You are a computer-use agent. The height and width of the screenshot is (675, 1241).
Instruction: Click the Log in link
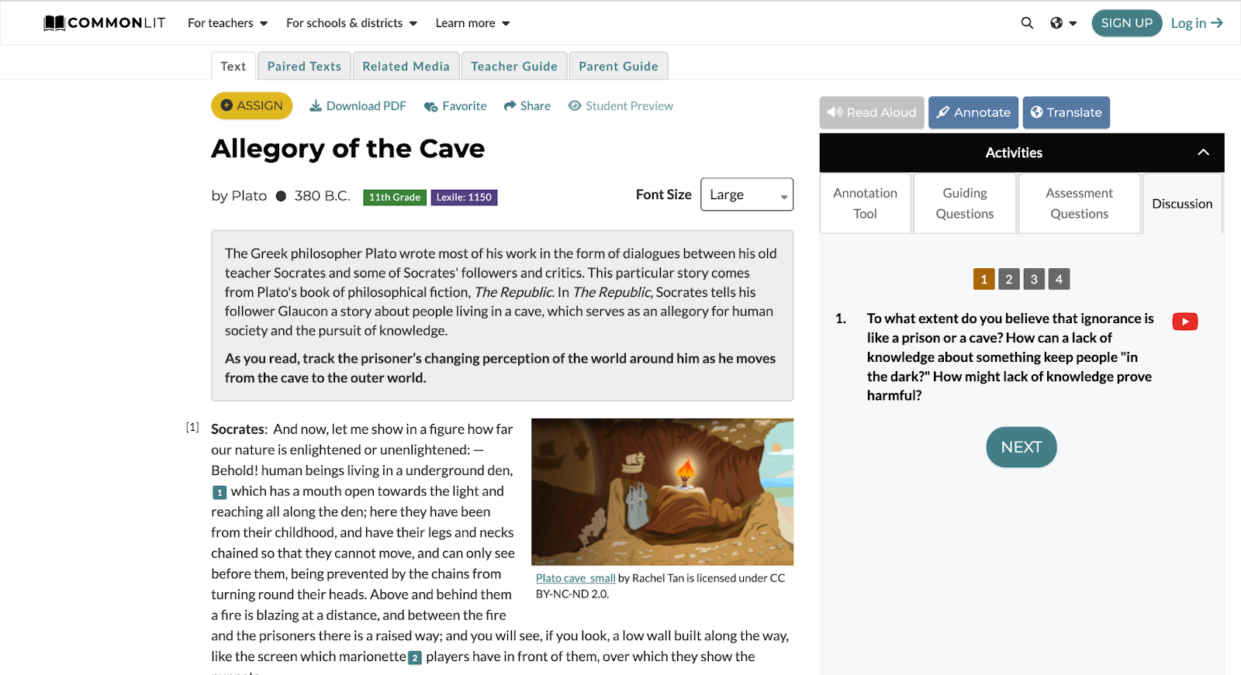click(1197, 23)
